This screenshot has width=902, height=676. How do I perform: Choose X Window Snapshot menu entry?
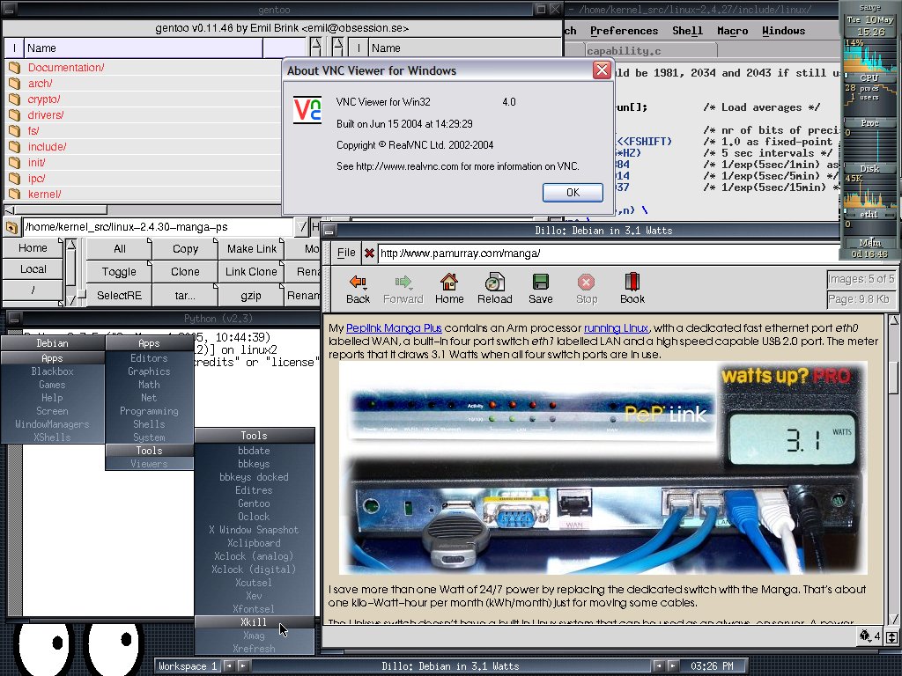[254, 529]
